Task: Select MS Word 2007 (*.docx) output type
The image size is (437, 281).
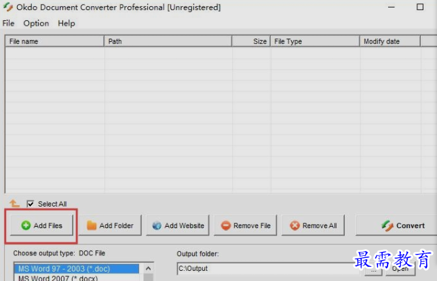Action: [x=77, y=278]
